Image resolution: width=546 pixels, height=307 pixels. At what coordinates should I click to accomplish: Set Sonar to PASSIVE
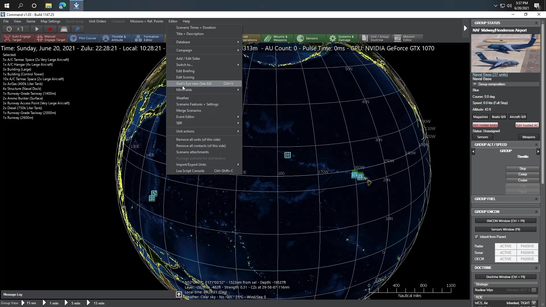pos(527,253)
